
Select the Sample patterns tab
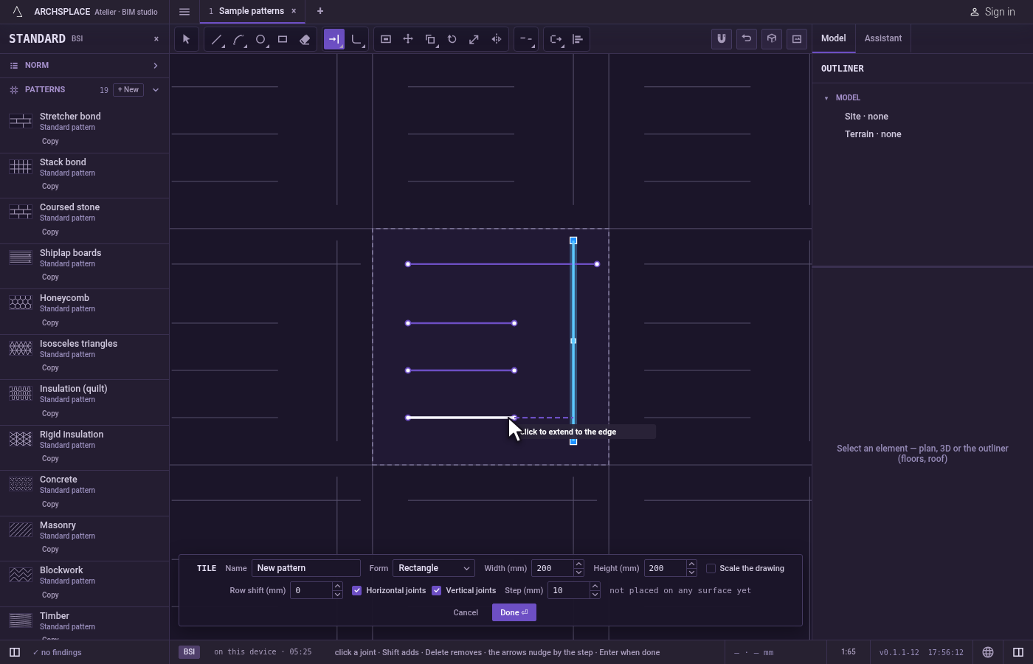tap(252, 11)
